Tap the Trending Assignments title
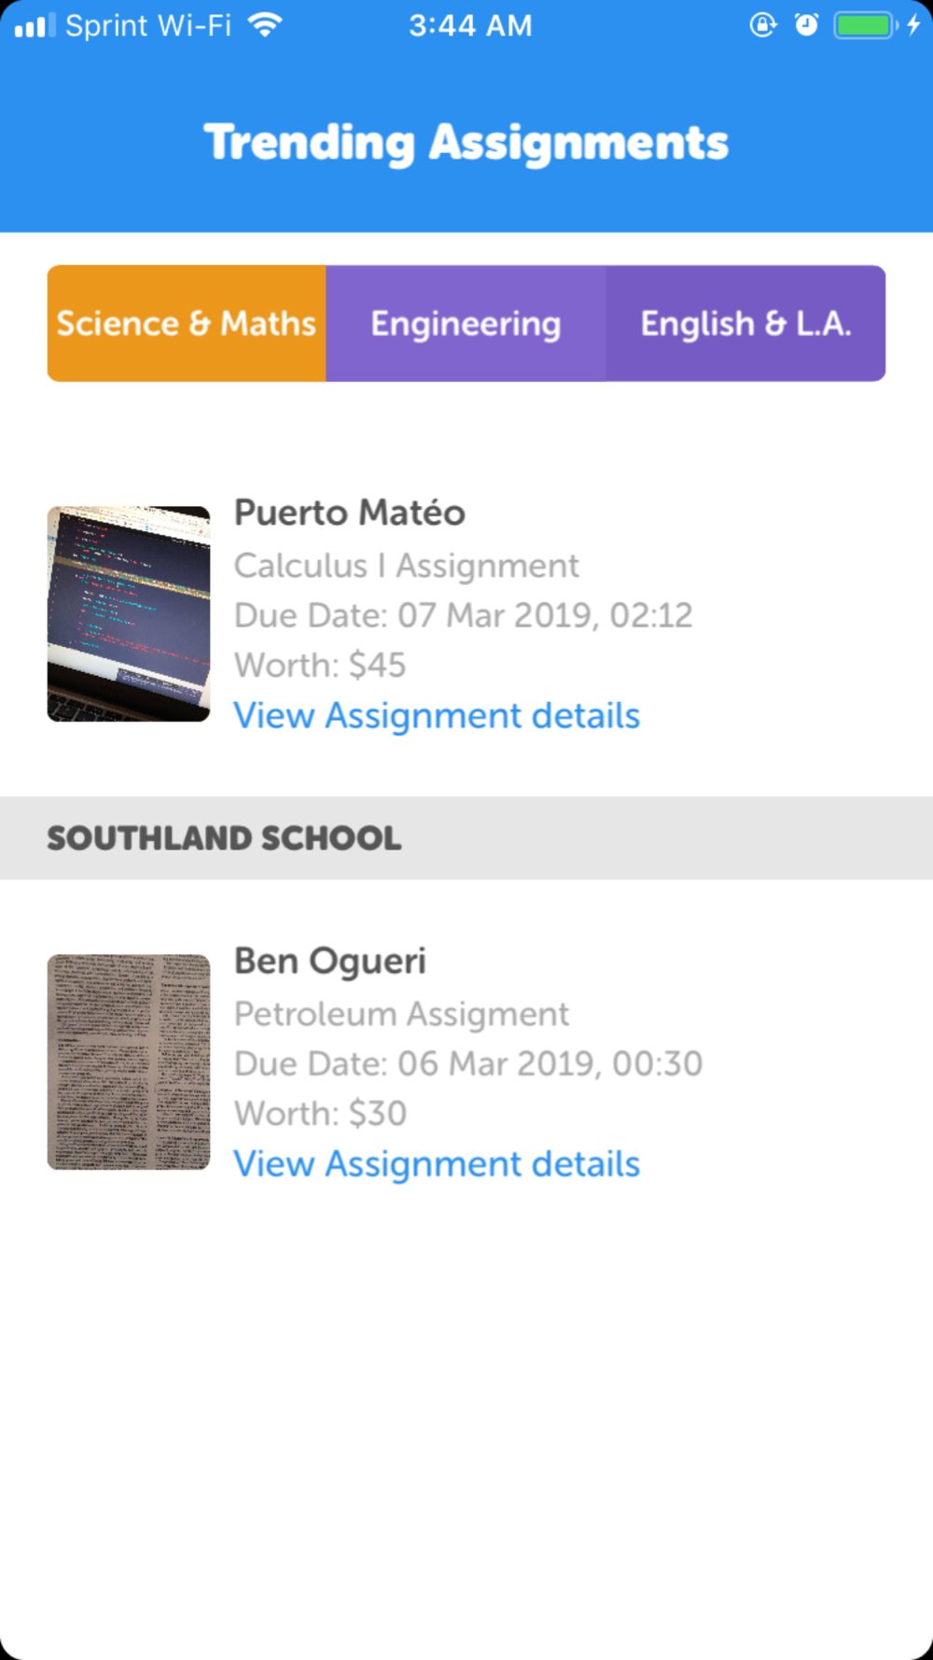This screenshot has width=933, height=1660. [x=466, y=143]
